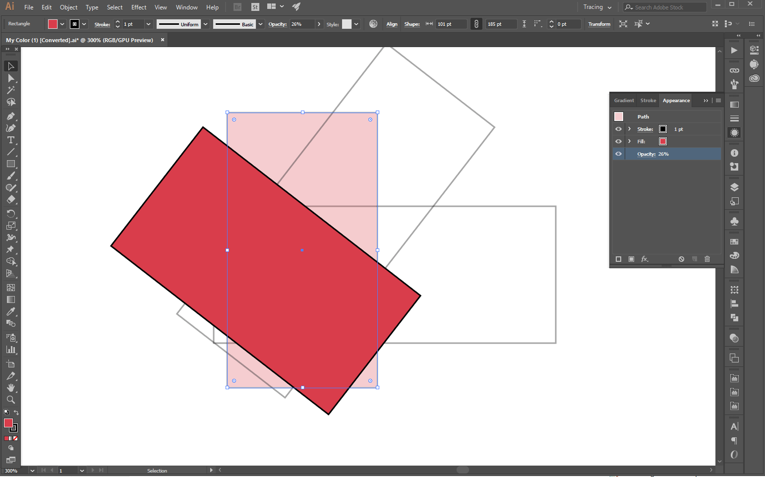The image size is (765, 477).
Task: Select the Lasso tool
Action: [11, 102]
